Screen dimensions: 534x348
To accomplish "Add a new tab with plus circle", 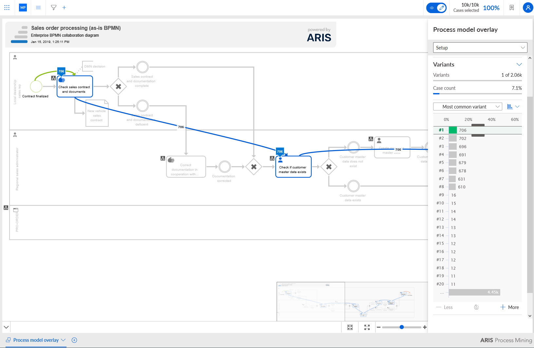I will pyautogui.click(x=74, y=340).
